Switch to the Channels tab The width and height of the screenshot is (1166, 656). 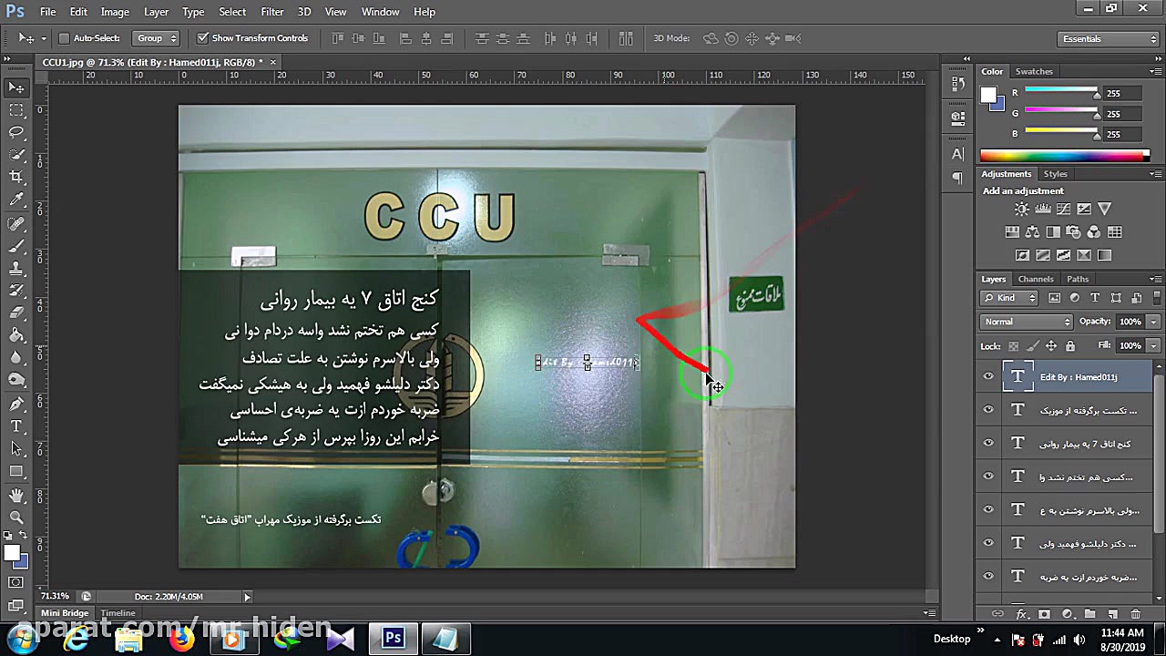click(x=1036, y=279)
